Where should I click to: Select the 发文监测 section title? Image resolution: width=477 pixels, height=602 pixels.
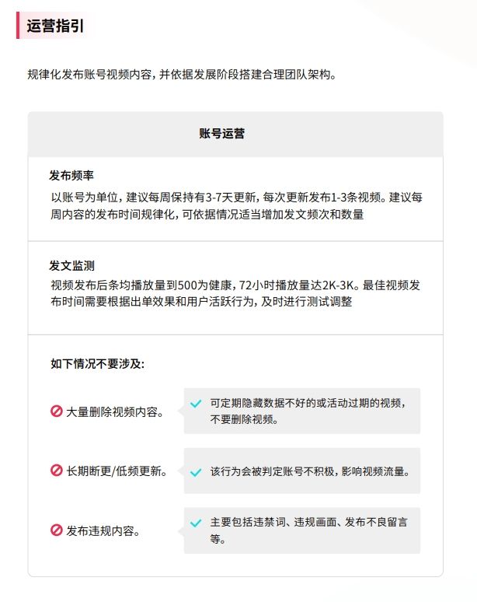coord(71,265)
